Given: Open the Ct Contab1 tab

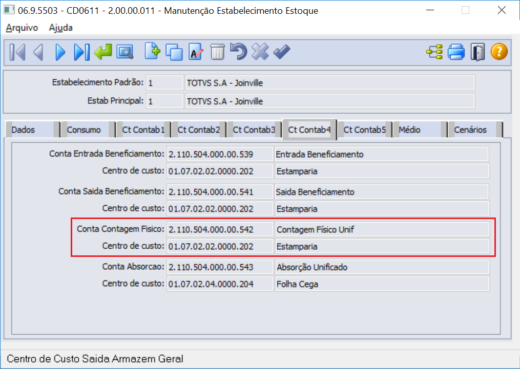Looking at the screenshot, I should (143, 129).
